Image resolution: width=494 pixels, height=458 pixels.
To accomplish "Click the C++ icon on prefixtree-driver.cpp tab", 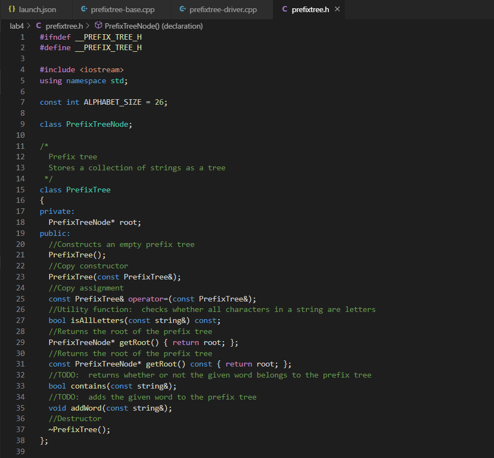I will tap(183, 9).
